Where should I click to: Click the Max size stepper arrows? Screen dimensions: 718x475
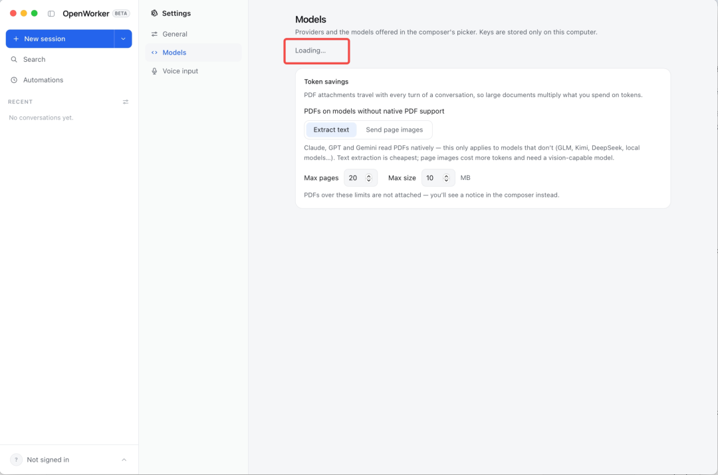[x=447, y=178]
